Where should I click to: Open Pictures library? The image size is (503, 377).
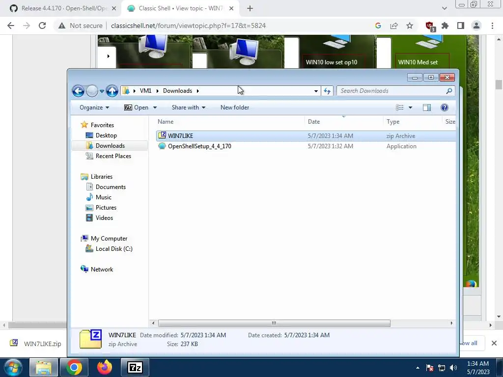(x=106, y=208)
